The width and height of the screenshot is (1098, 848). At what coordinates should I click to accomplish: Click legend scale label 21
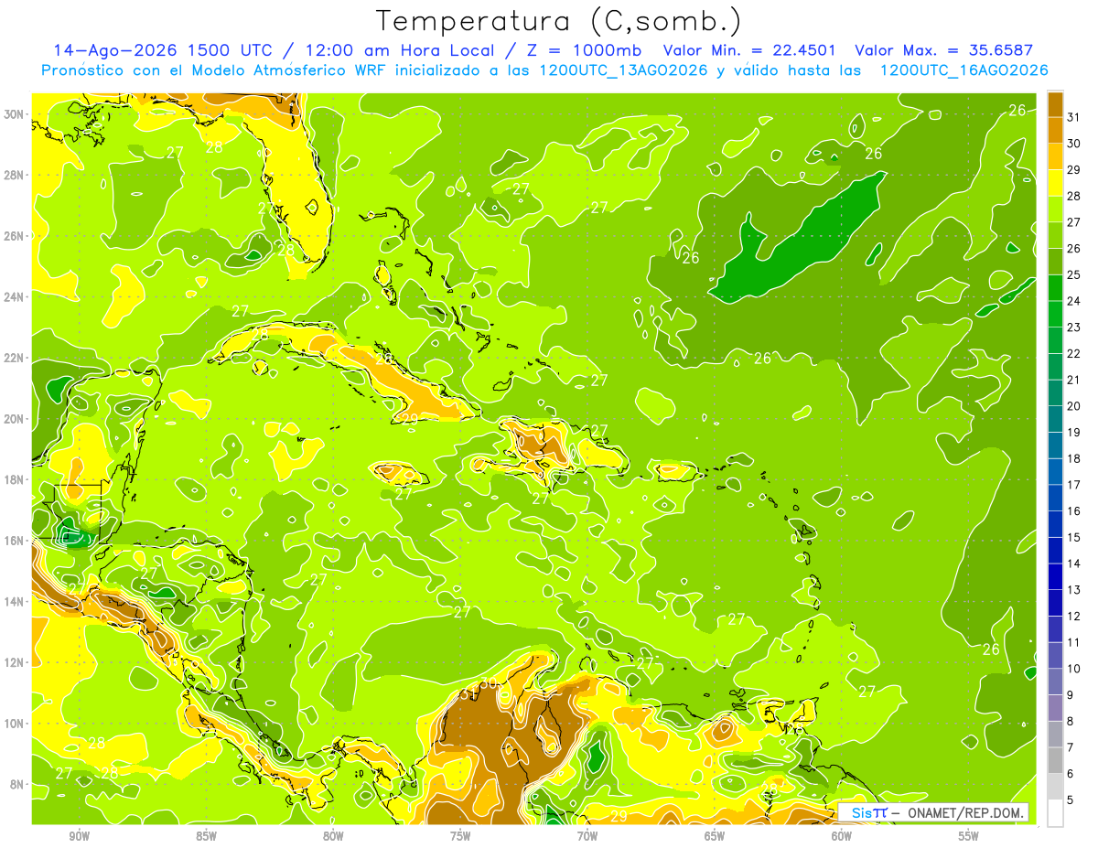[x=1074, y=380]
